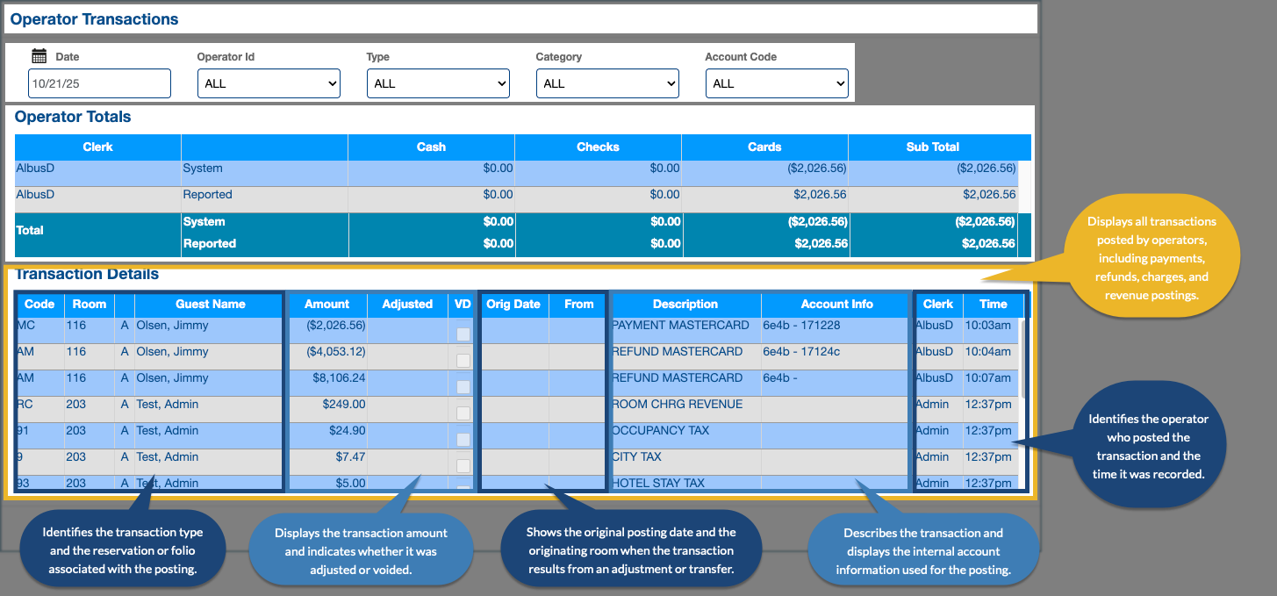The image size is (1277, 596).
Task: Select the Description column header
Action: click(x=685, y=304)
